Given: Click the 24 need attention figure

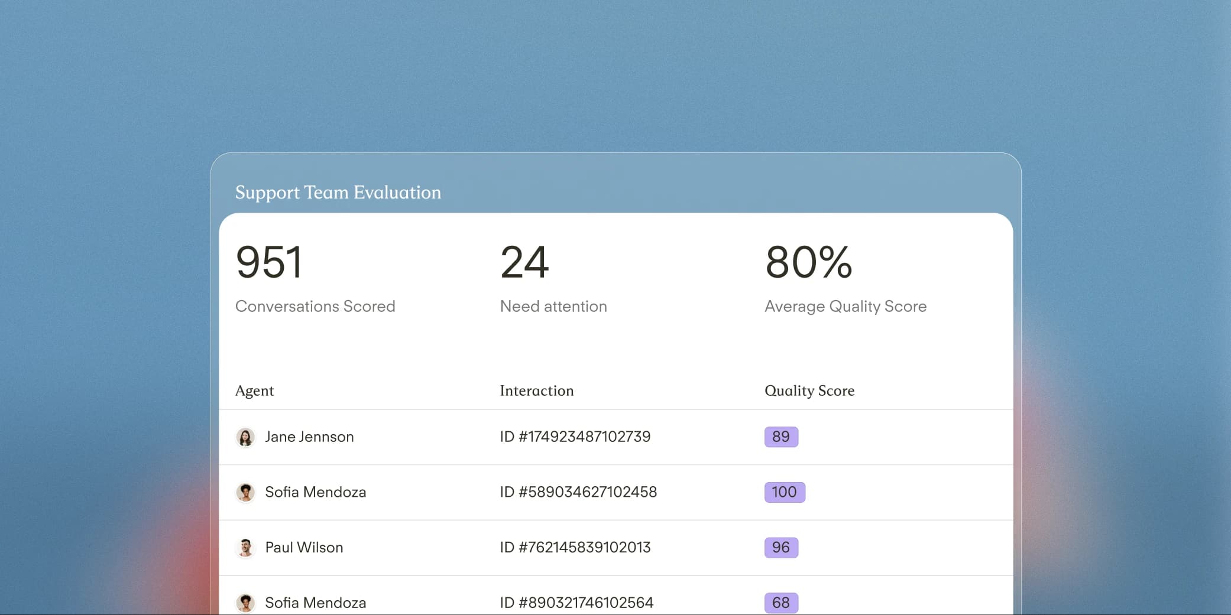Looking at the screenshot, I should click(524, 262).
